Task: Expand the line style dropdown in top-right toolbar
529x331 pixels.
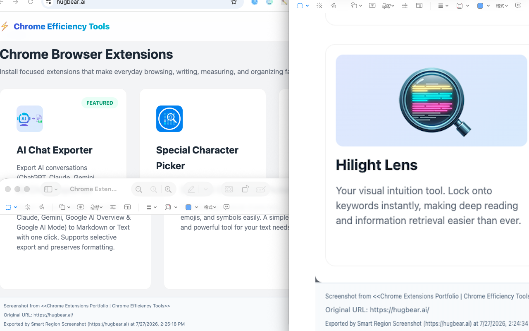Action: point(443,6)
